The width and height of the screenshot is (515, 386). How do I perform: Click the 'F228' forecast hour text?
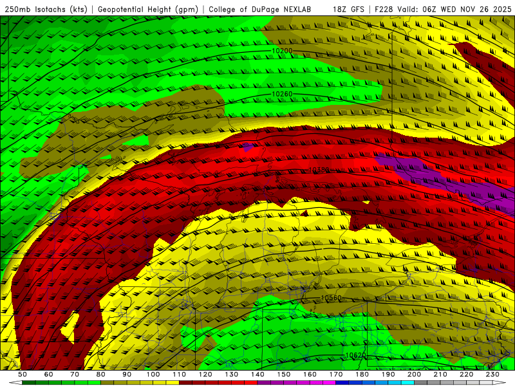[x=384, y=10]
